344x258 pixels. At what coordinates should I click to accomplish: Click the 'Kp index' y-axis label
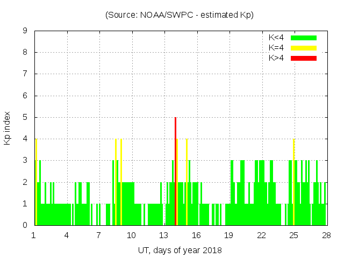click(x=8, y=128)
